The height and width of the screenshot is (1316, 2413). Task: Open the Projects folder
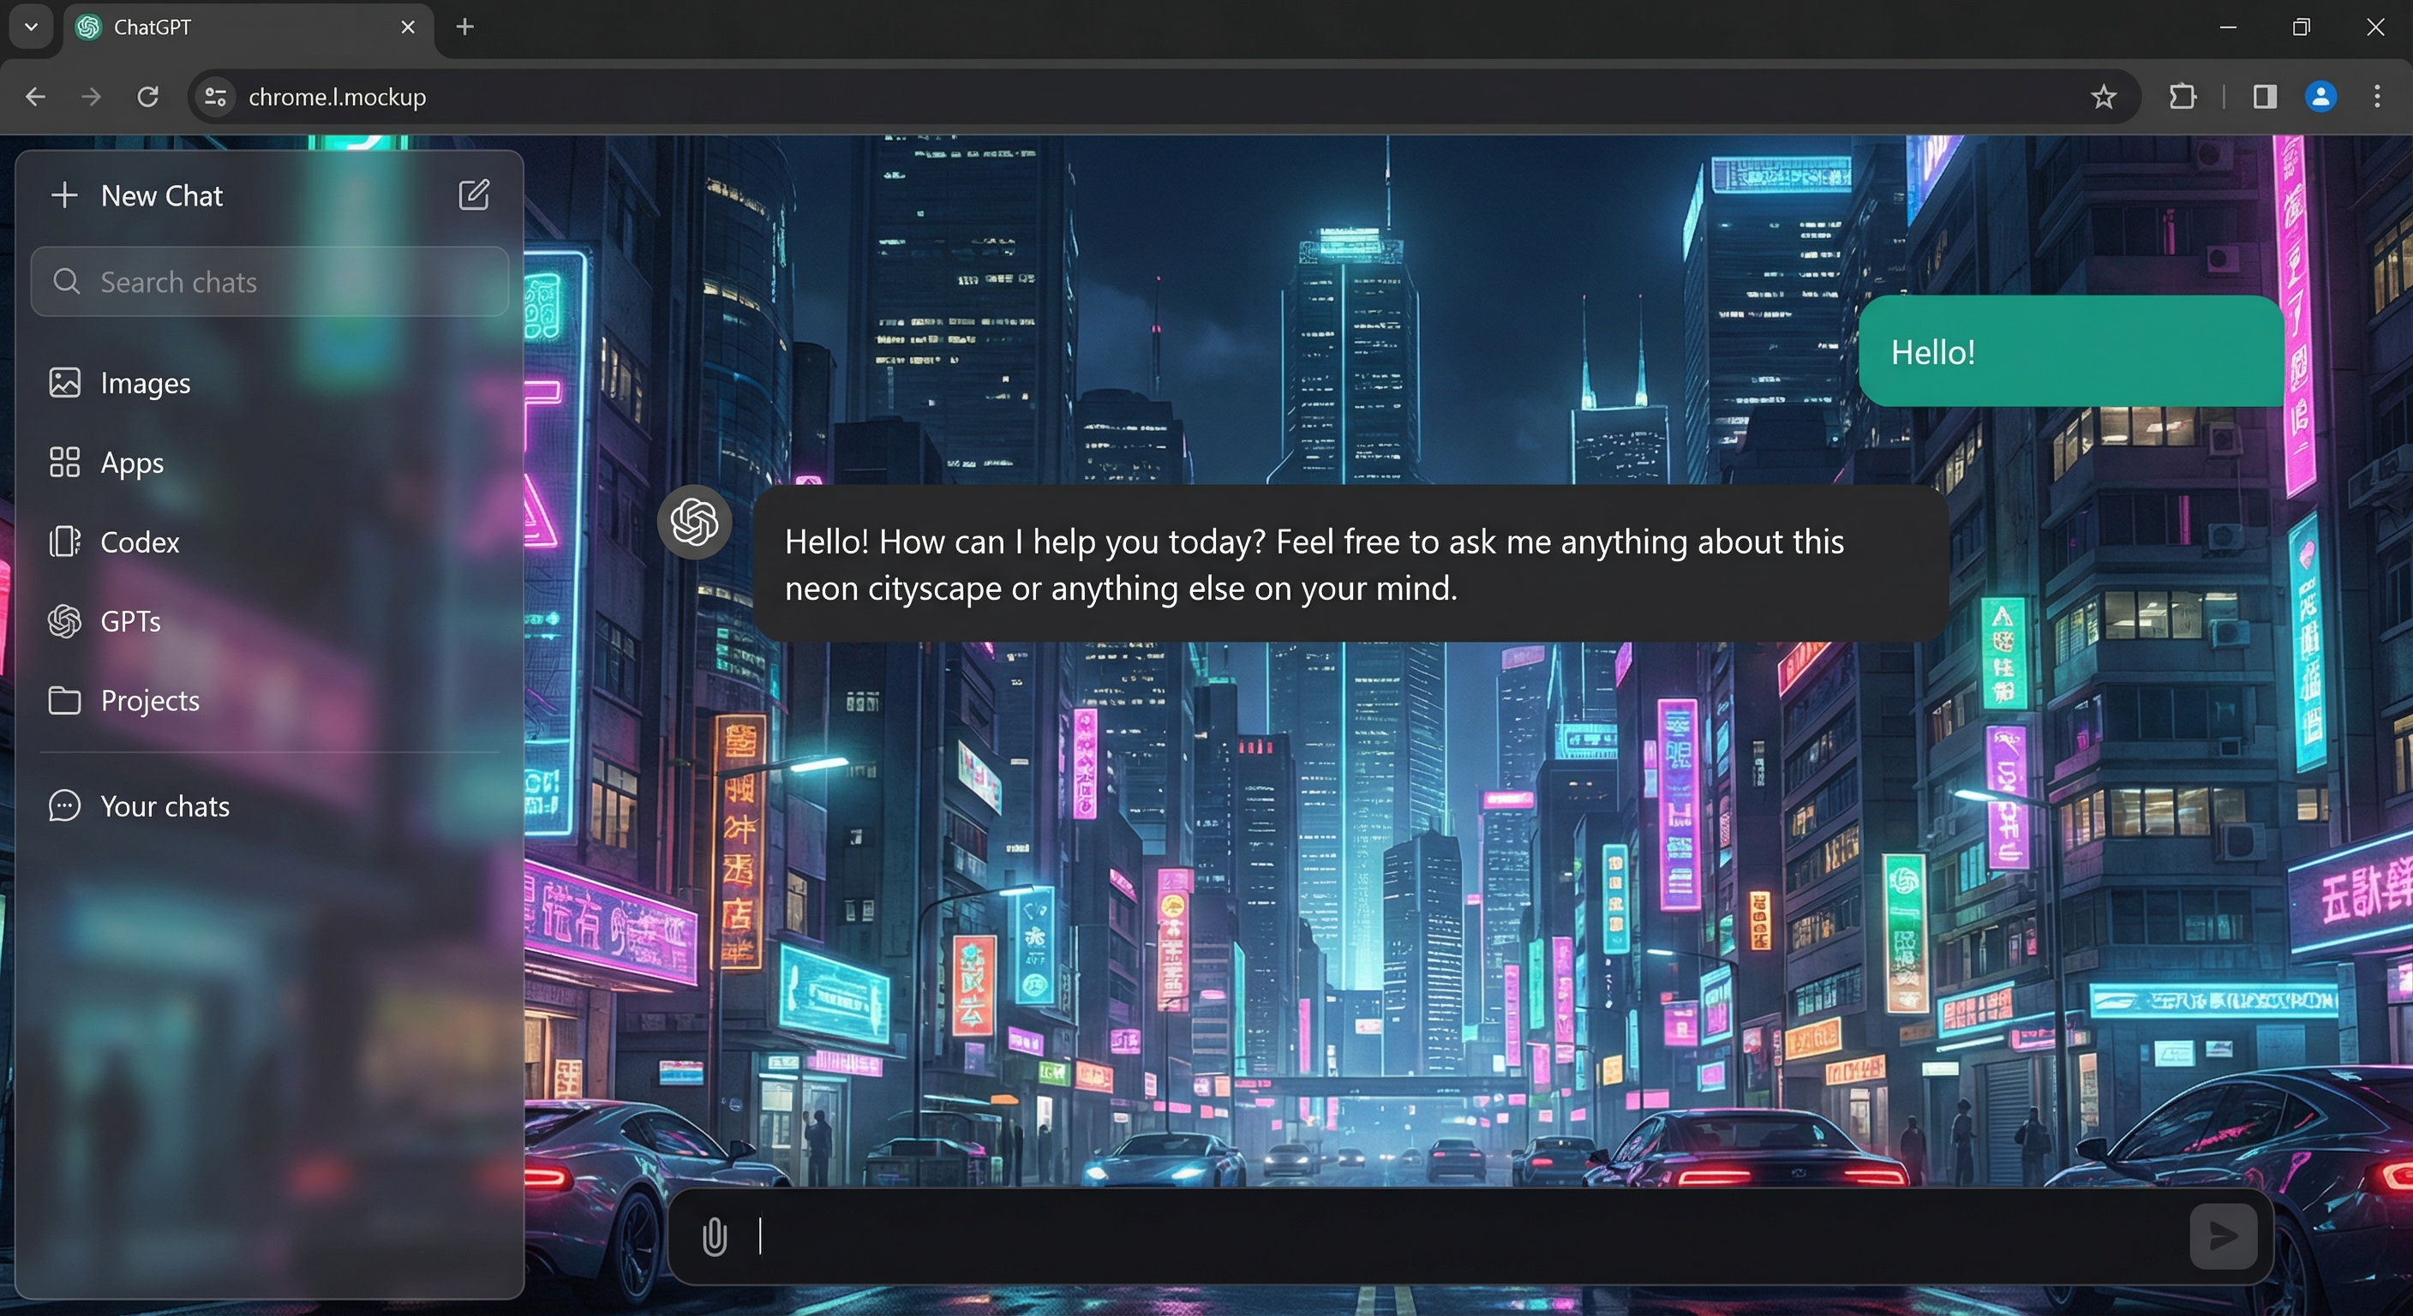click(149, 700)
